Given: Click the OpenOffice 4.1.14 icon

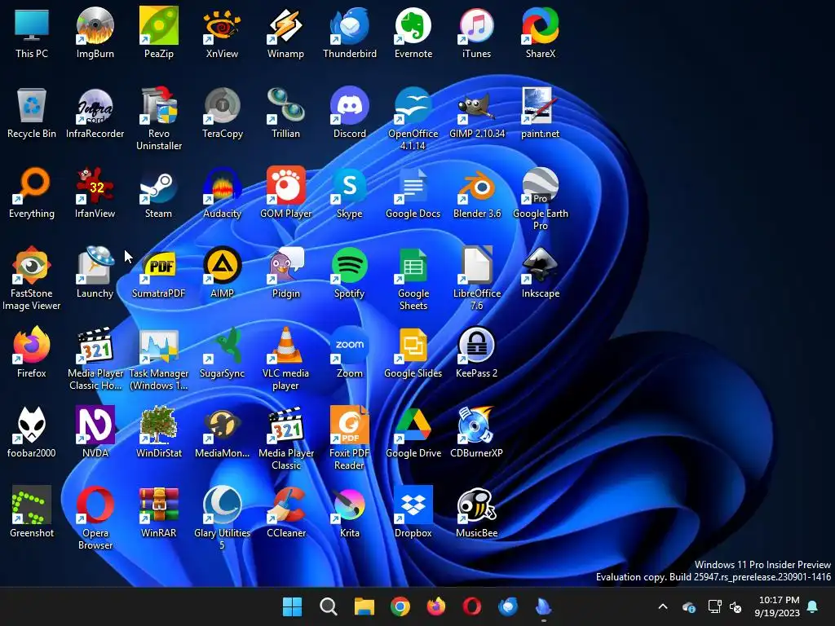Looking at the screenshot, I should pyautogui.click(x=413, y=105).
